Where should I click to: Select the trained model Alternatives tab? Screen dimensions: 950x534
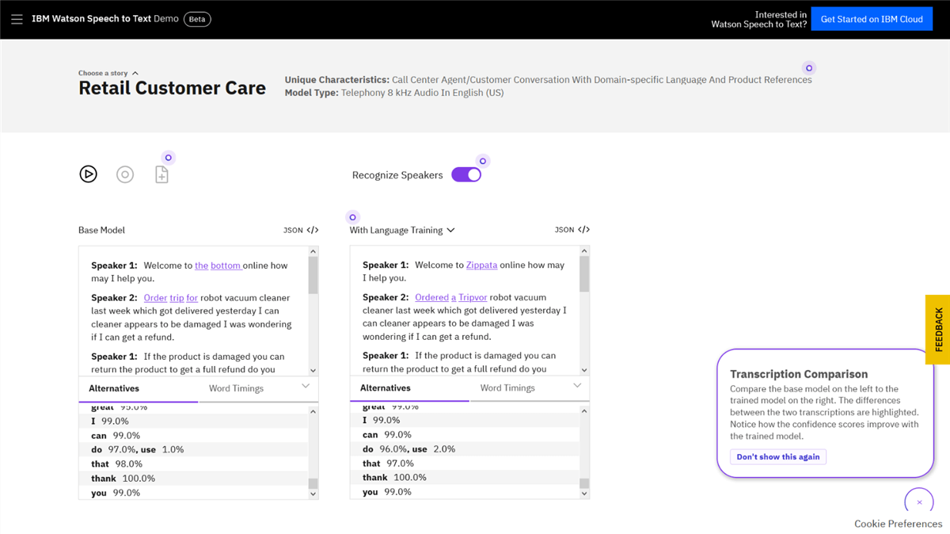[x=410, y=388]
